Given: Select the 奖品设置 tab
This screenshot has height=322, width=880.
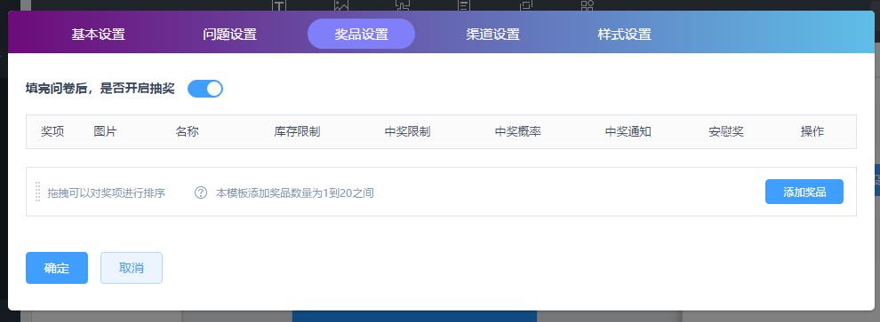Looking at the screenshot, I should 362,35.
